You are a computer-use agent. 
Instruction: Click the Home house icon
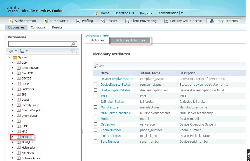pos(96,13)
